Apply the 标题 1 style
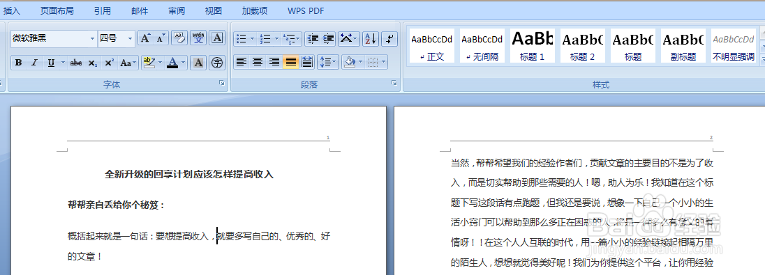The image size is (765, 275). tap(533, 46)
